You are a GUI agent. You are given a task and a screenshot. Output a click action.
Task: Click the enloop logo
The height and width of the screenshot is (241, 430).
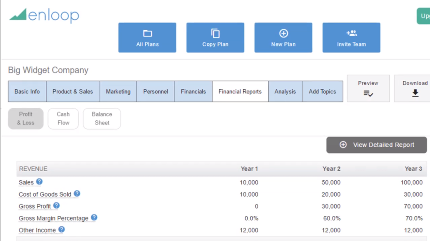pos(44,16)
